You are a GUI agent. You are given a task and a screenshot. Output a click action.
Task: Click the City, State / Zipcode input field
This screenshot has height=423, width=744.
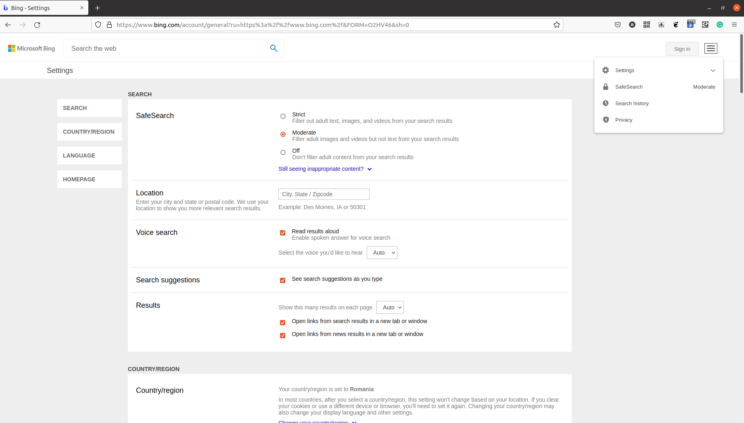(x=324, y=194)
